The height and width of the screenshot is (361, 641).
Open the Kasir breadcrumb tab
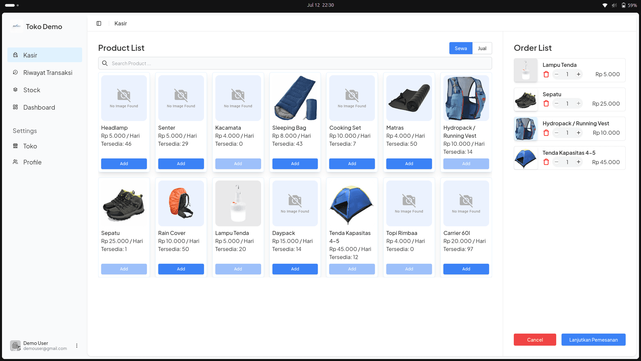121,23
